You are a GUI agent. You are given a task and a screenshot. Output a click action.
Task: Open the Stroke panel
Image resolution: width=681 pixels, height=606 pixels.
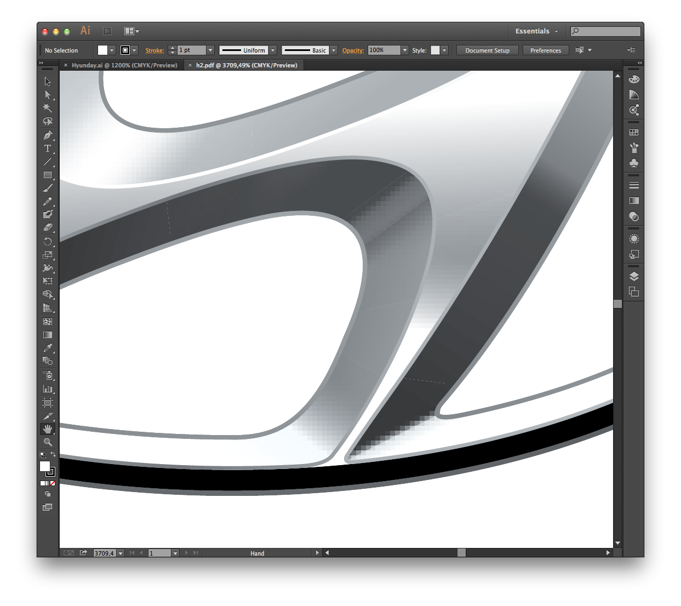[x=634, y=186]
